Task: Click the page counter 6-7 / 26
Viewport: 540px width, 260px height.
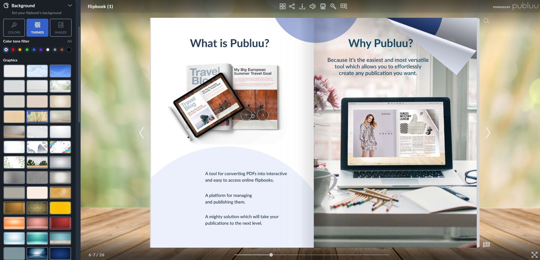Action: tap(96, 255)
